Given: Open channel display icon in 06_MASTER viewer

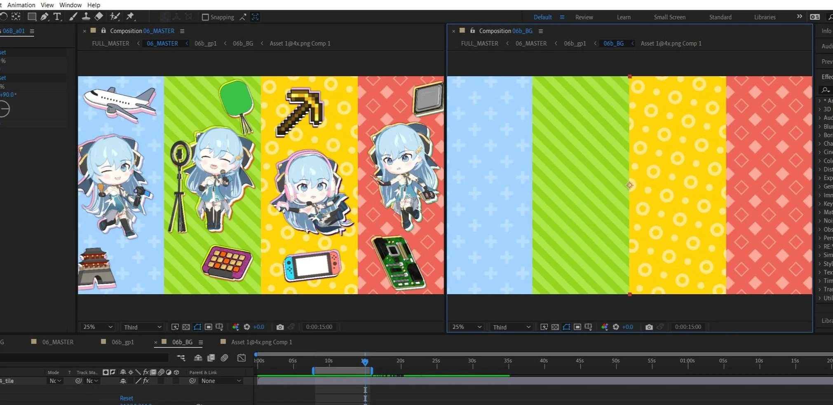Looking at the screenshot, I should tap(235, 327).
